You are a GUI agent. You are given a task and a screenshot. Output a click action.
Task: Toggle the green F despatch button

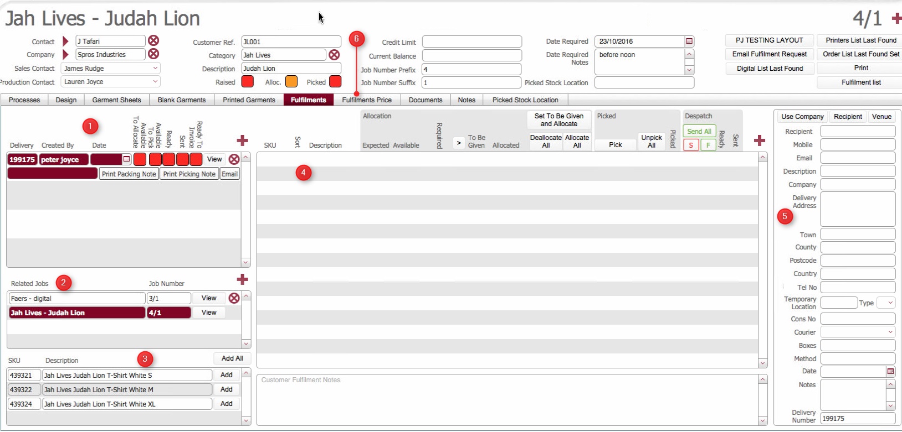708,145
